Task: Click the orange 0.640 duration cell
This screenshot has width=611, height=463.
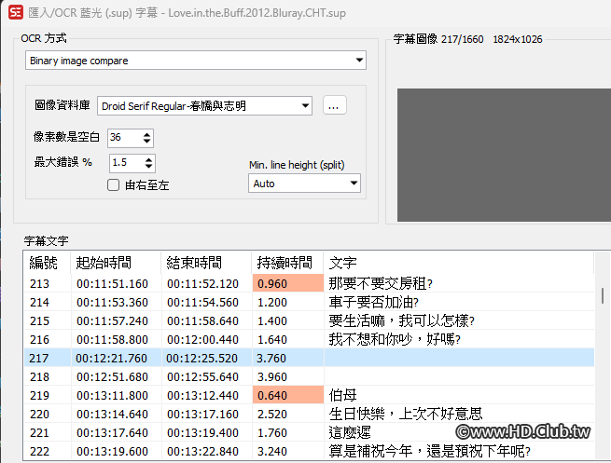Action: [x=288, y=396]
